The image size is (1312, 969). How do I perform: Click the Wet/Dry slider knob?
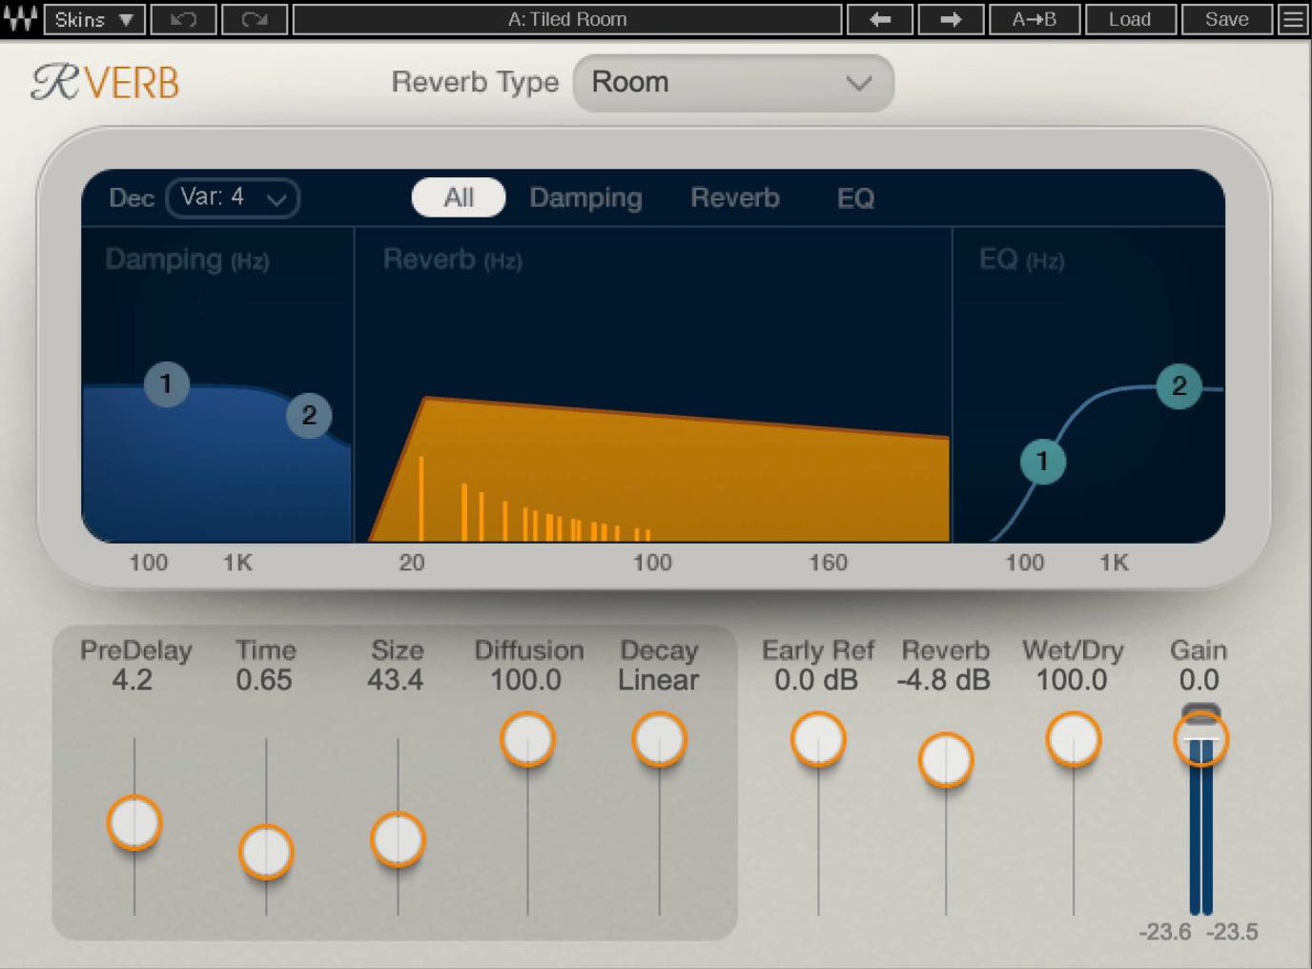coord(1074,739)
